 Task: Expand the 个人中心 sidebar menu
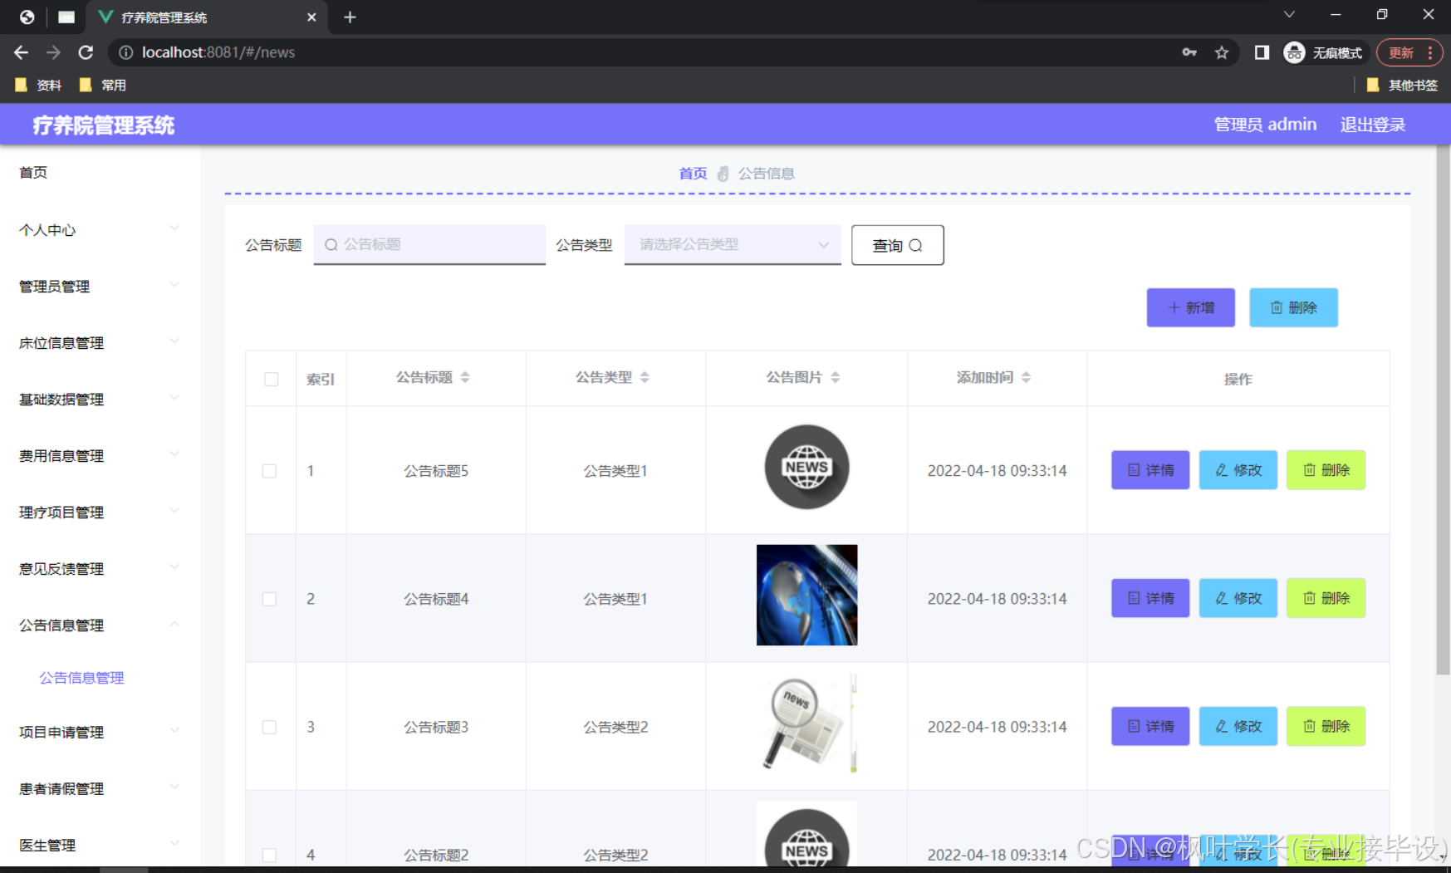(100, 230)
